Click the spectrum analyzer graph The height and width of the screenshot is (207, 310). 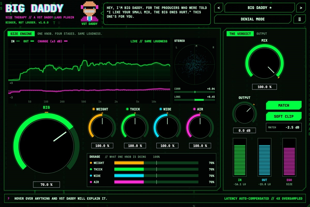click(x=89, y=71)
